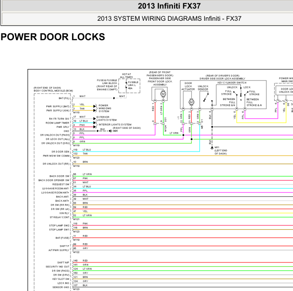Viewport: 293px width, 291px height.
Task: Click the "EXTERIOR LIGHTS SYSTEM" reference label
Action: click(x=106, y=118)
